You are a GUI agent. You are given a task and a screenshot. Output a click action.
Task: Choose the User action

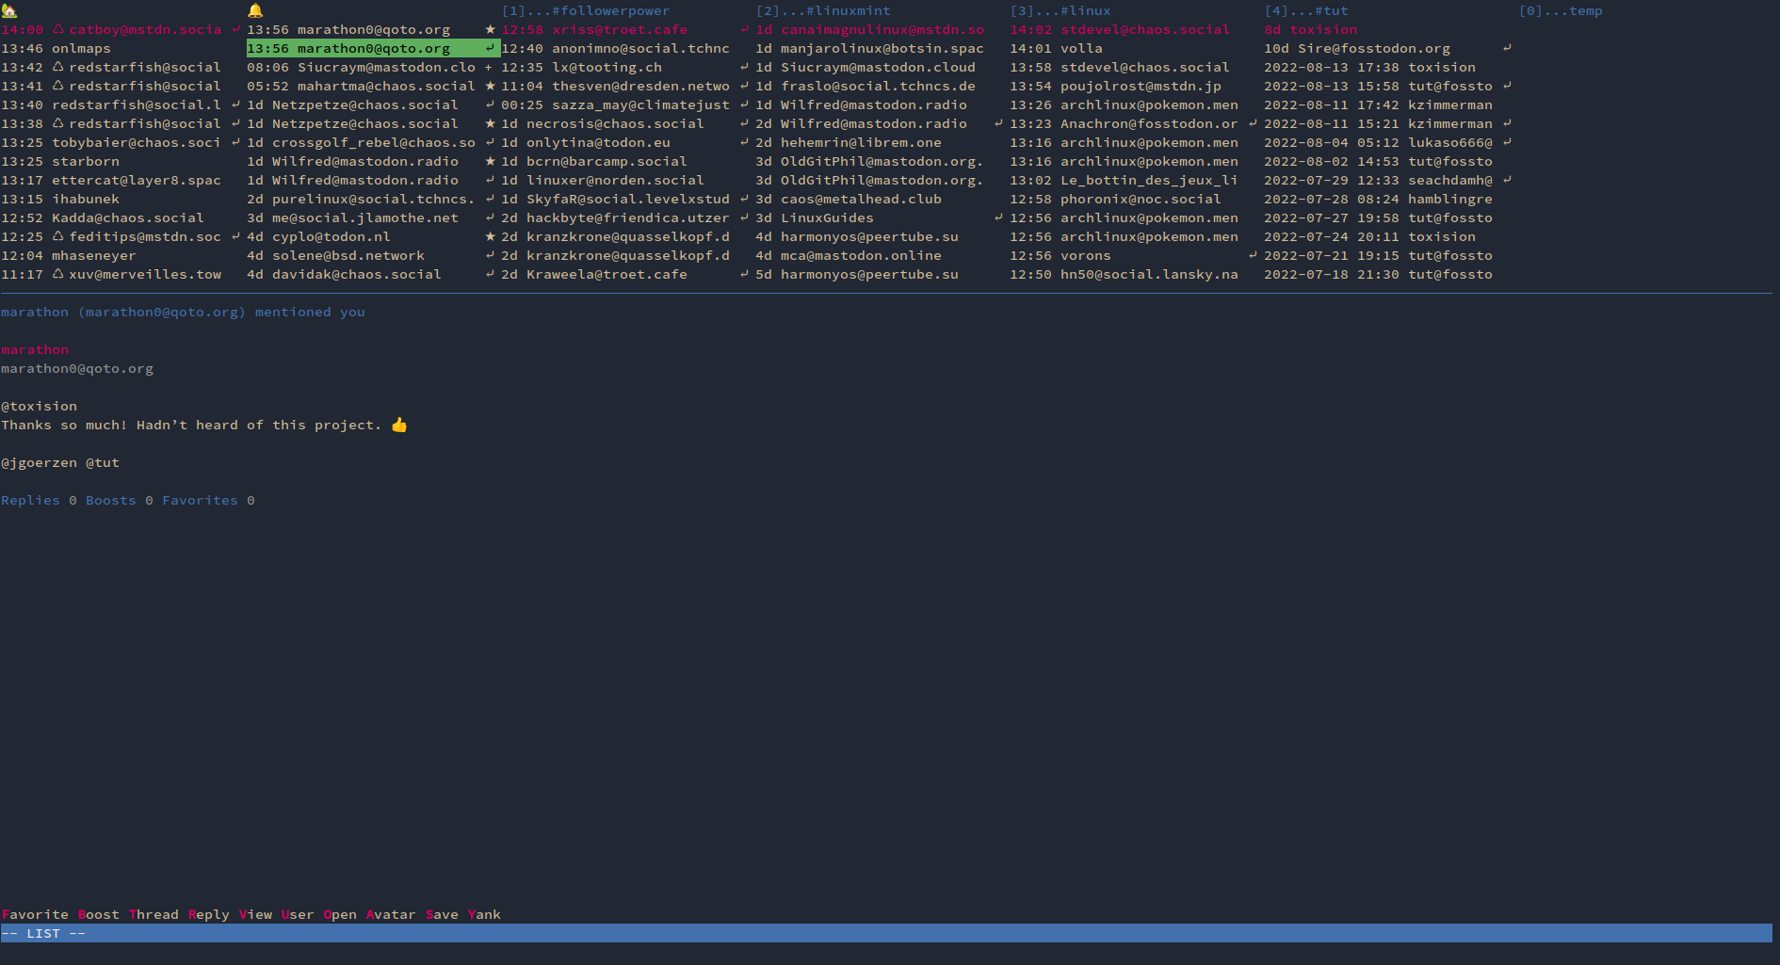coord(298,914)
